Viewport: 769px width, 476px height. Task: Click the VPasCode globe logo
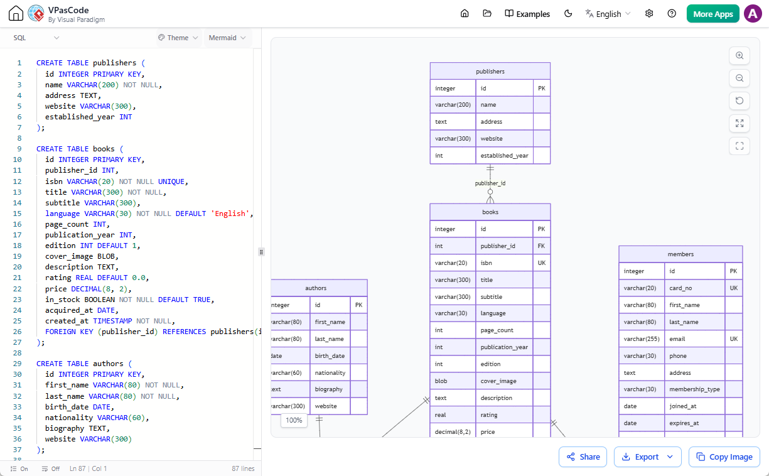[36, 14]
